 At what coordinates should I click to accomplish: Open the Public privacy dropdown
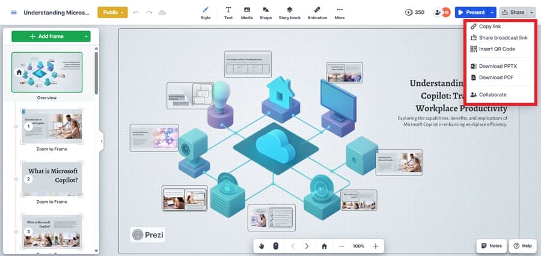click(x=112, y=13)
